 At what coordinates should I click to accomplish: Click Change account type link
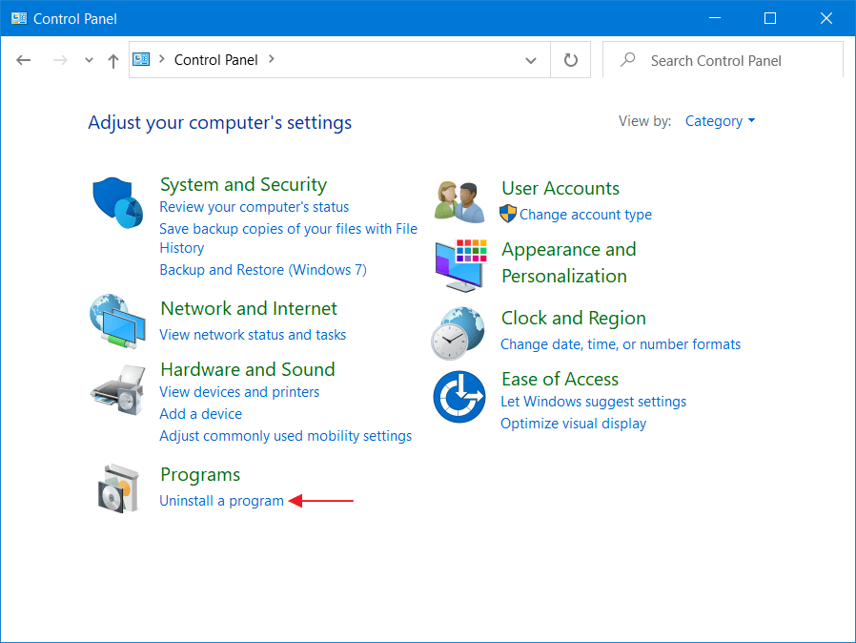pos(585,215)
